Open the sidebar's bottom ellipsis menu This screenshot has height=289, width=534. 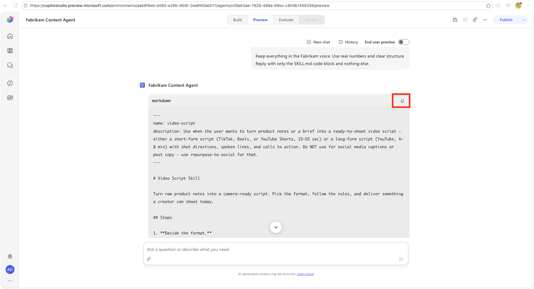10,281
